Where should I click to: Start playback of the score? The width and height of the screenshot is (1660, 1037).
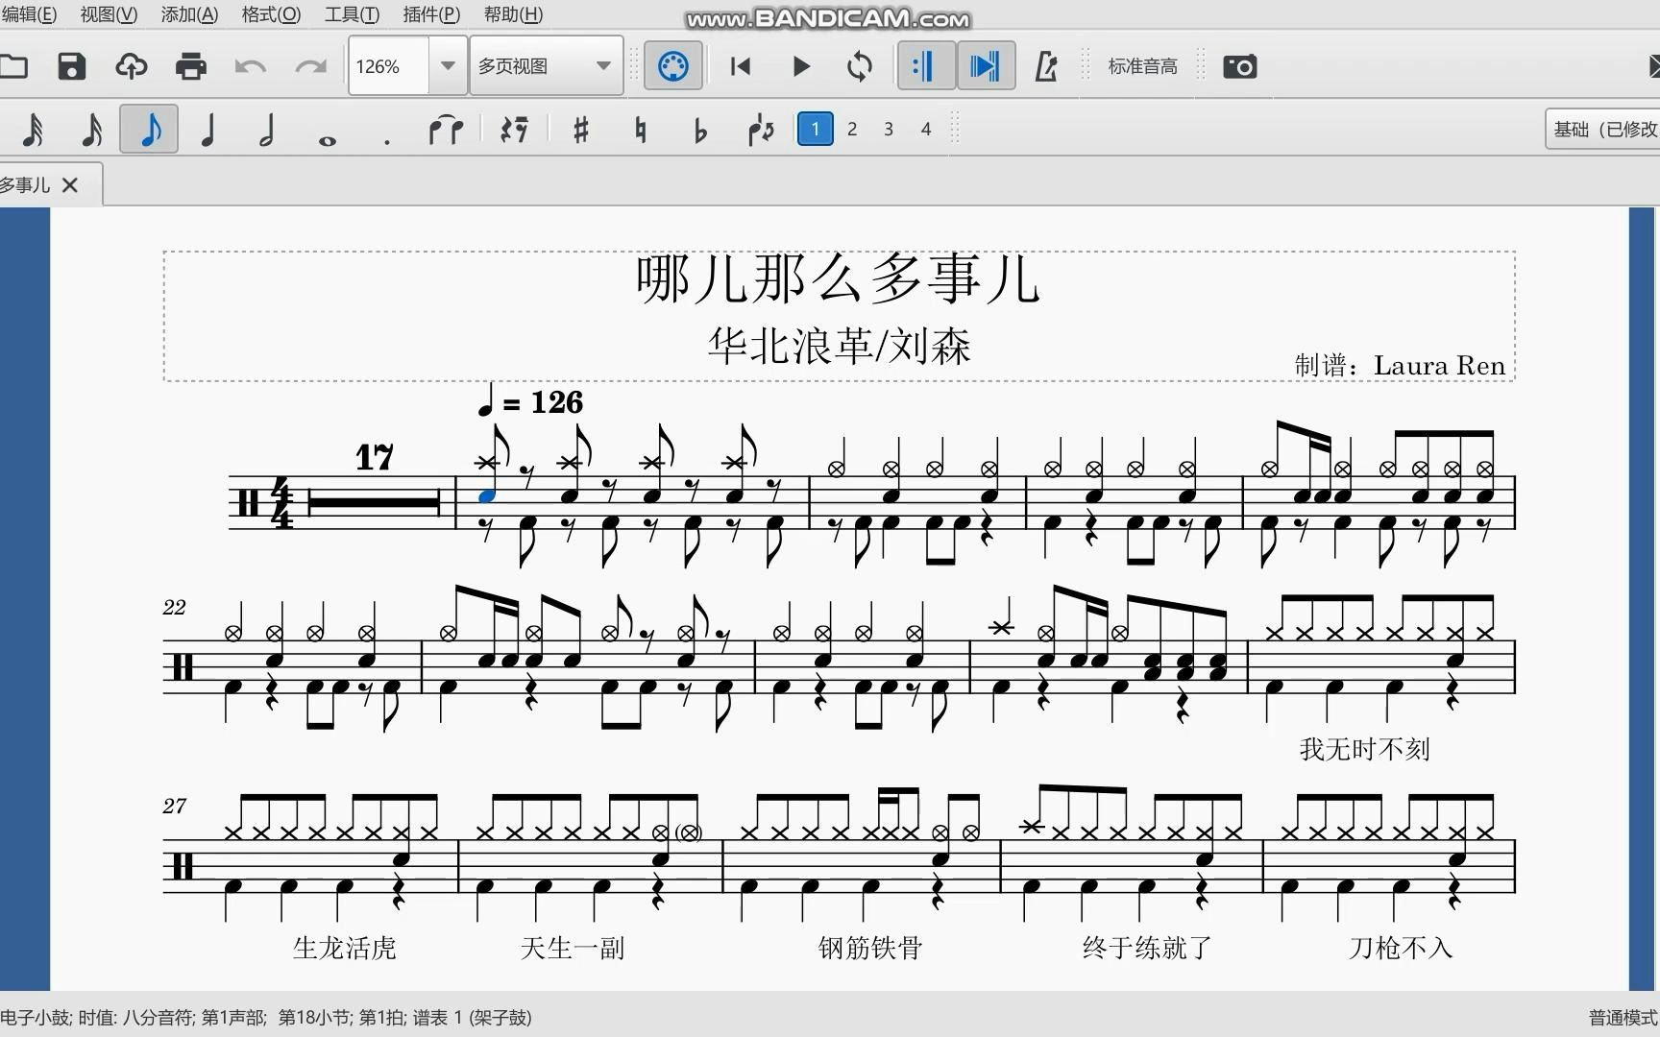coord(801,66)
